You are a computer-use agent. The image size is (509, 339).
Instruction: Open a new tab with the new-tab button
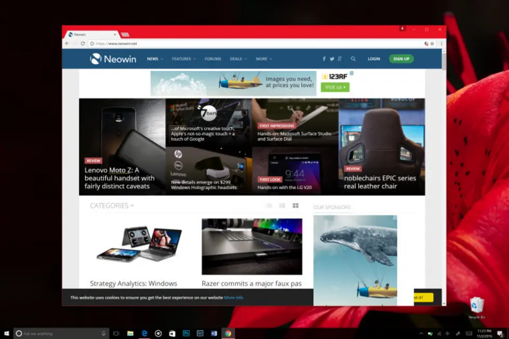coord(125,34)
